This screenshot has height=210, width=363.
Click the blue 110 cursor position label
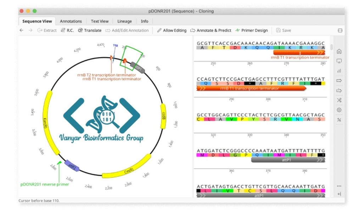(116, 46)
